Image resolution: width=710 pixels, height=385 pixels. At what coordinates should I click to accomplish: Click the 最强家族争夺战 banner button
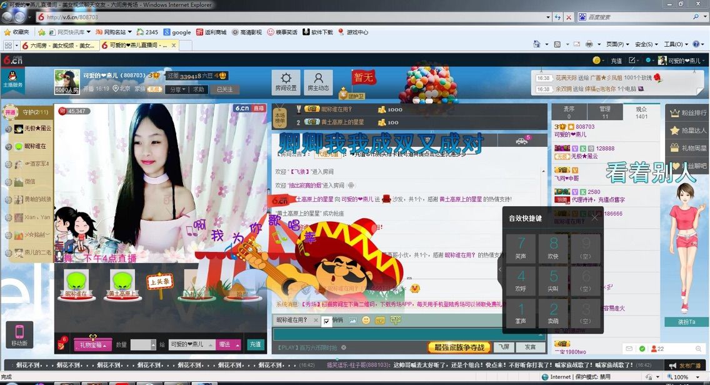pos(459,347)
